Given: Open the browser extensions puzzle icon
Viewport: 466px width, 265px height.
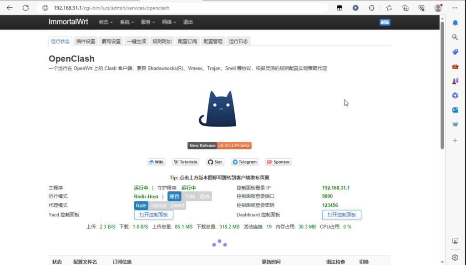Looking at the screenshot, I should (371, 8).
